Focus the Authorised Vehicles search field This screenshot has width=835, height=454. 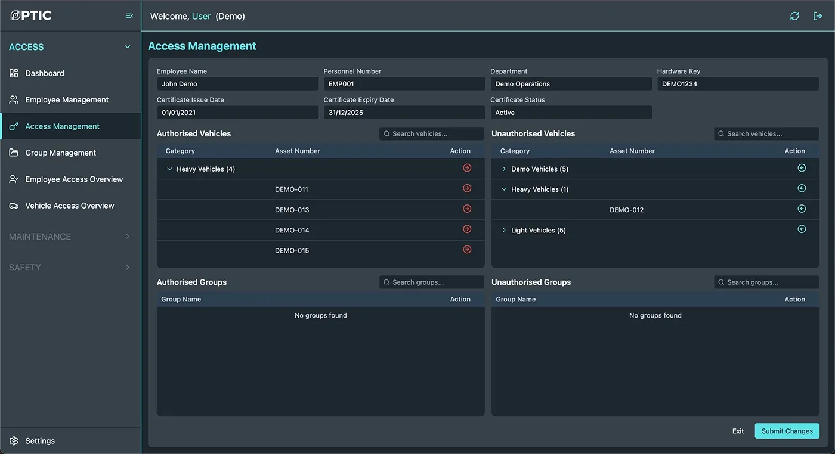pos(432,134)
